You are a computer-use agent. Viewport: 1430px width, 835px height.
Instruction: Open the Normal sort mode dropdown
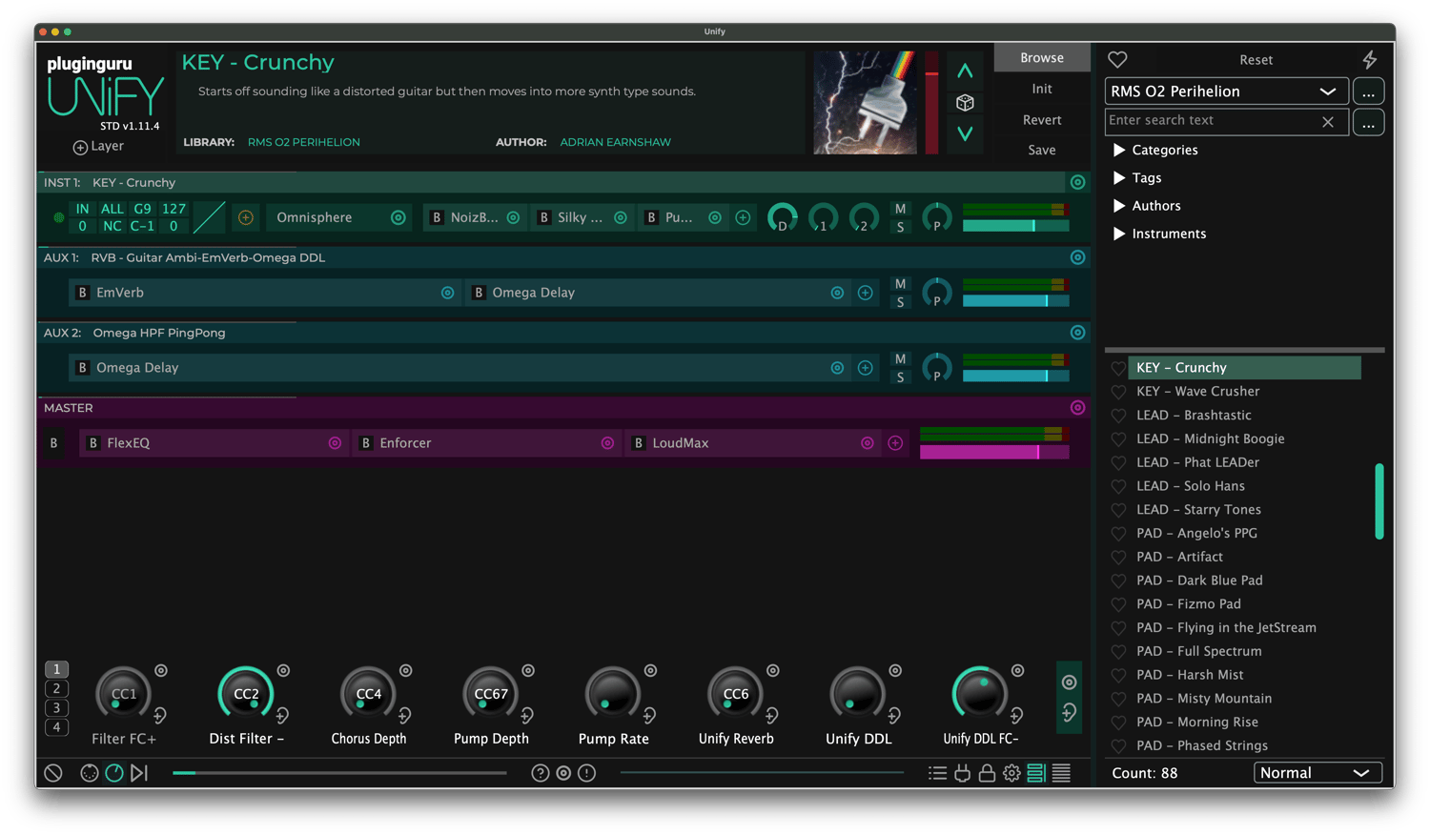click(x=1318, y=773)
